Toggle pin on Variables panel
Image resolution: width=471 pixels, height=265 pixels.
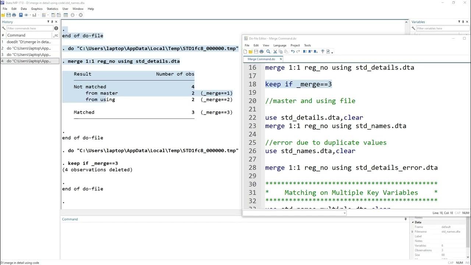coord(463,22)
